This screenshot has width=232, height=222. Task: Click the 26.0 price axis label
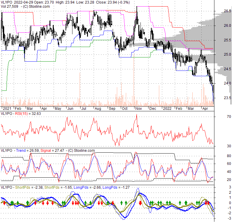point(228,26)
